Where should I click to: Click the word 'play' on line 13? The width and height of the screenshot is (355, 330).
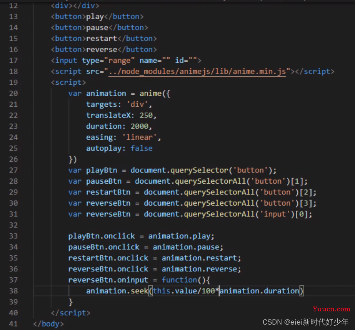click(x=95, y=17)
